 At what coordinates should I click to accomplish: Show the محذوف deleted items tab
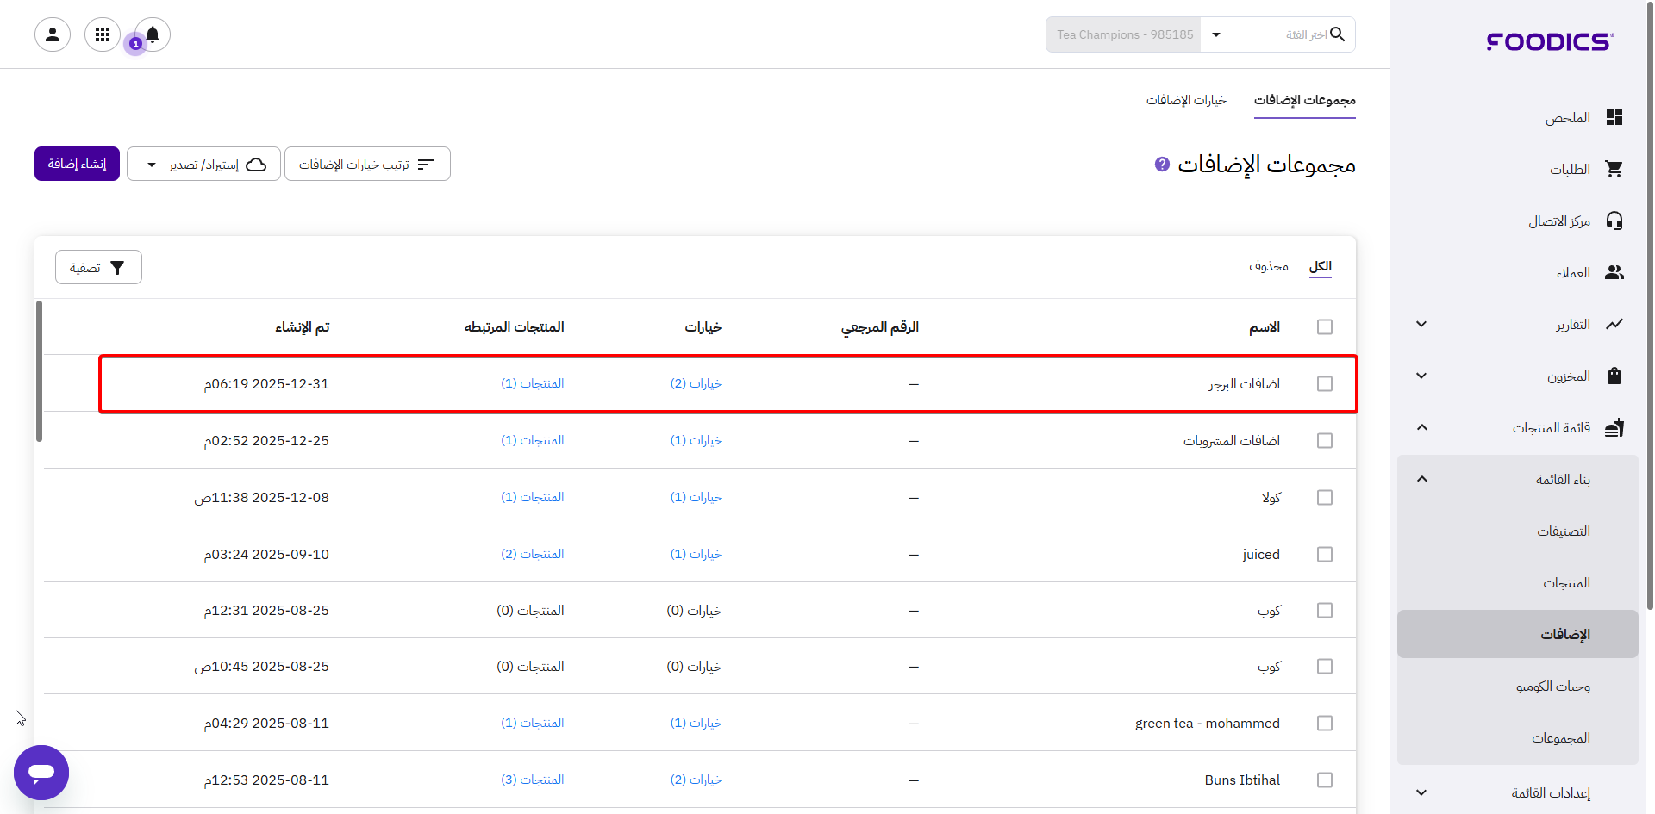click(x=1268, y=267)
